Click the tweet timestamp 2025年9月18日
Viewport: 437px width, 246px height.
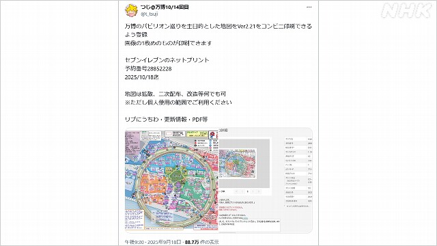164,242
